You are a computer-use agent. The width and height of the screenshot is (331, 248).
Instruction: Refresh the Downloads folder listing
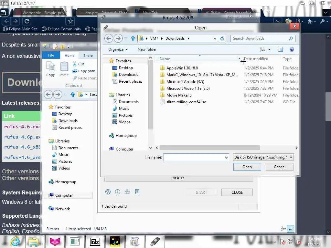[222, 38]
